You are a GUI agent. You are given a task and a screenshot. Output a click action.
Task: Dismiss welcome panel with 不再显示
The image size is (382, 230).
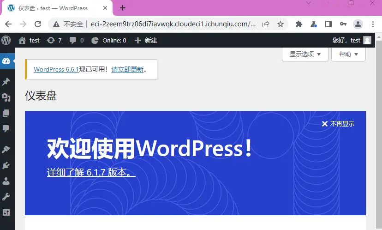pos(338,124)
